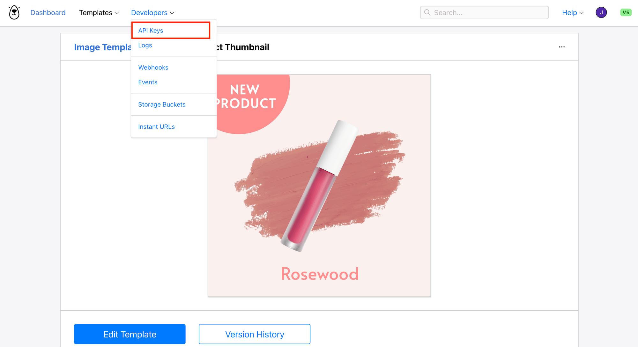Select Events menu item
Image resolution: width=638 pixels, height=347 pixels.
(148, 82)
